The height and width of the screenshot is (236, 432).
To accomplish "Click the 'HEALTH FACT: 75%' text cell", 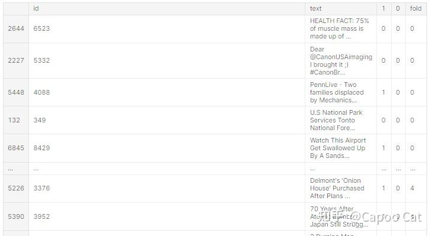I will 340,28.
